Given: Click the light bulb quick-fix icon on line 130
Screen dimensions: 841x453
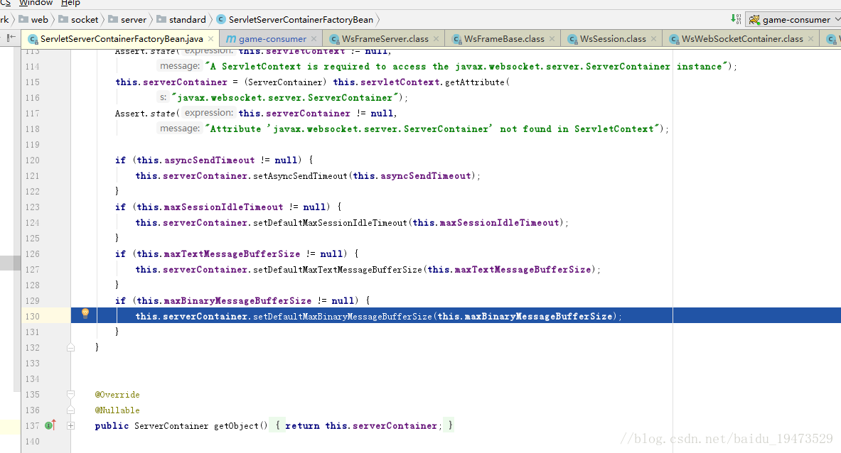Looking at the screenshot, I should click(85, 313).
